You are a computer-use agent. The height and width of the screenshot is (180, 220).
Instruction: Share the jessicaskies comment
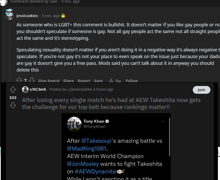[x=68, y=81]
